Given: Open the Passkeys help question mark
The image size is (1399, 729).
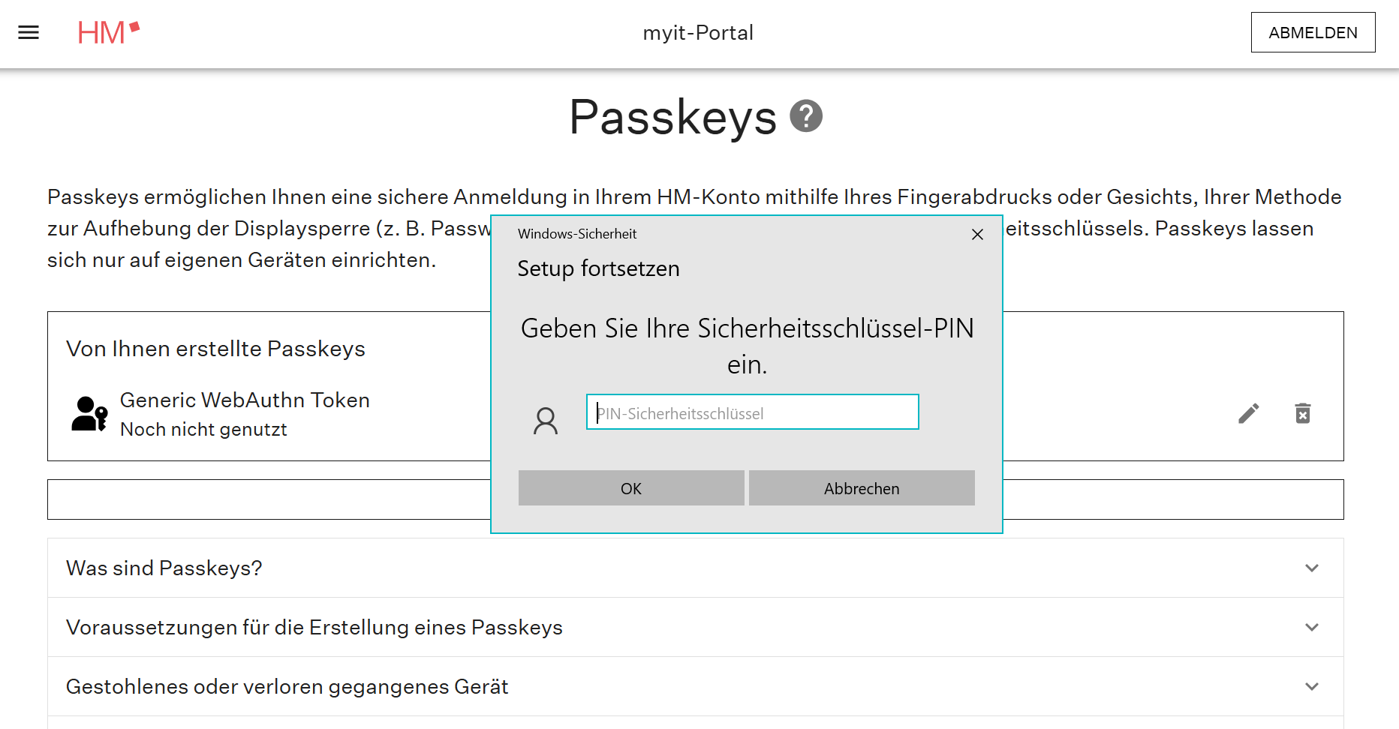Looking at the screenshot, I should pyautogui.click(x=806, y=116).
